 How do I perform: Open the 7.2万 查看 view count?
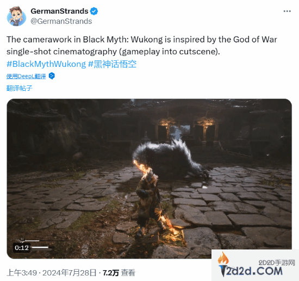119,273
